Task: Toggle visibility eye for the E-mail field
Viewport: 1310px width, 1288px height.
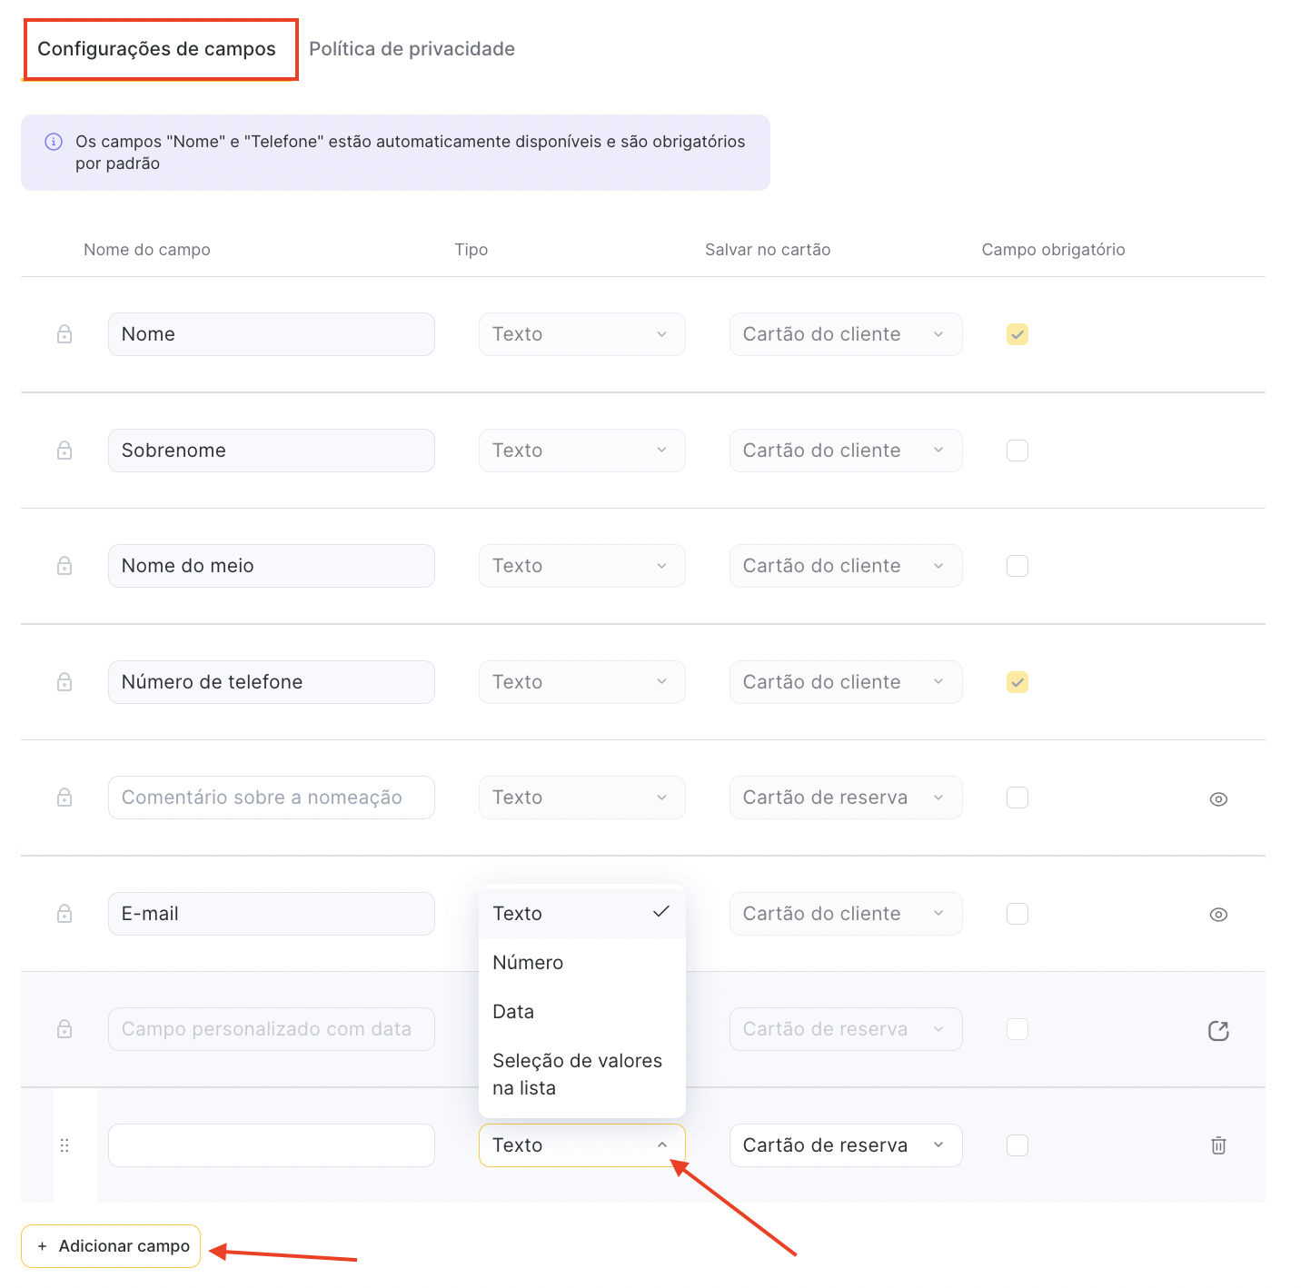Action: coord(1218,915)
